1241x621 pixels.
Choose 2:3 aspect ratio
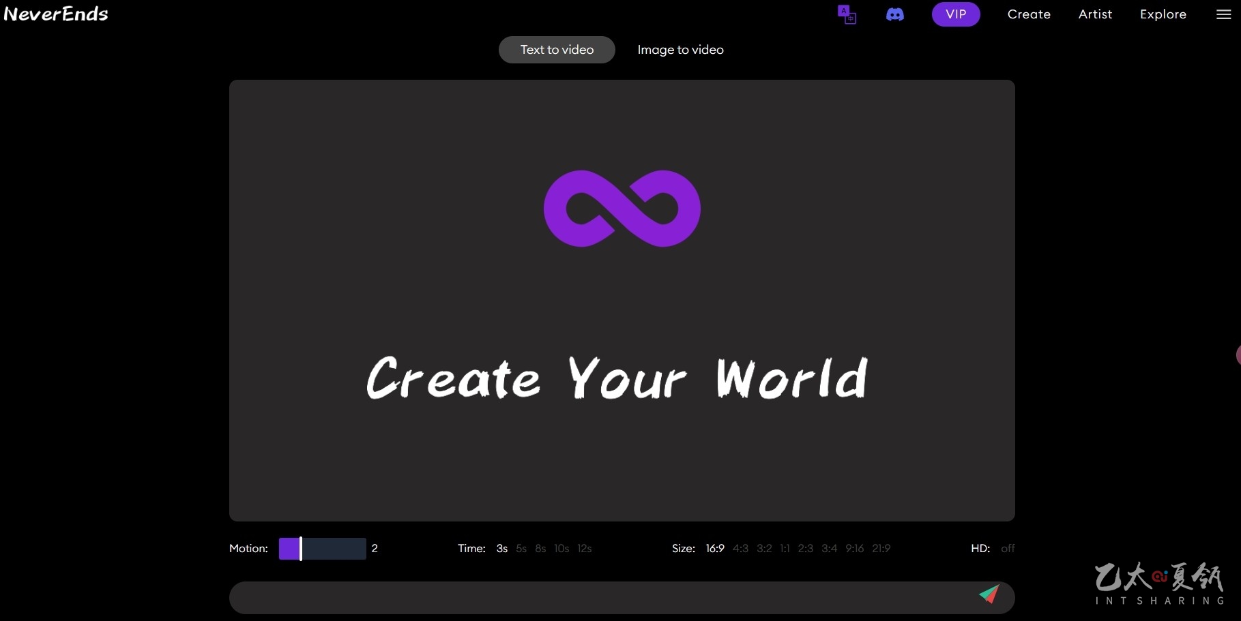click(806, 549)
